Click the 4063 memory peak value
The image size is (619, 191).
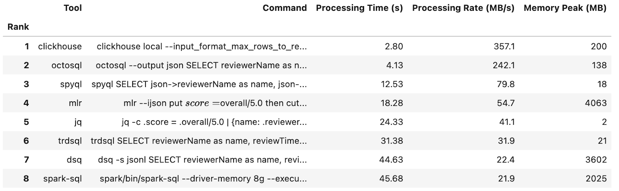(596, 103)
